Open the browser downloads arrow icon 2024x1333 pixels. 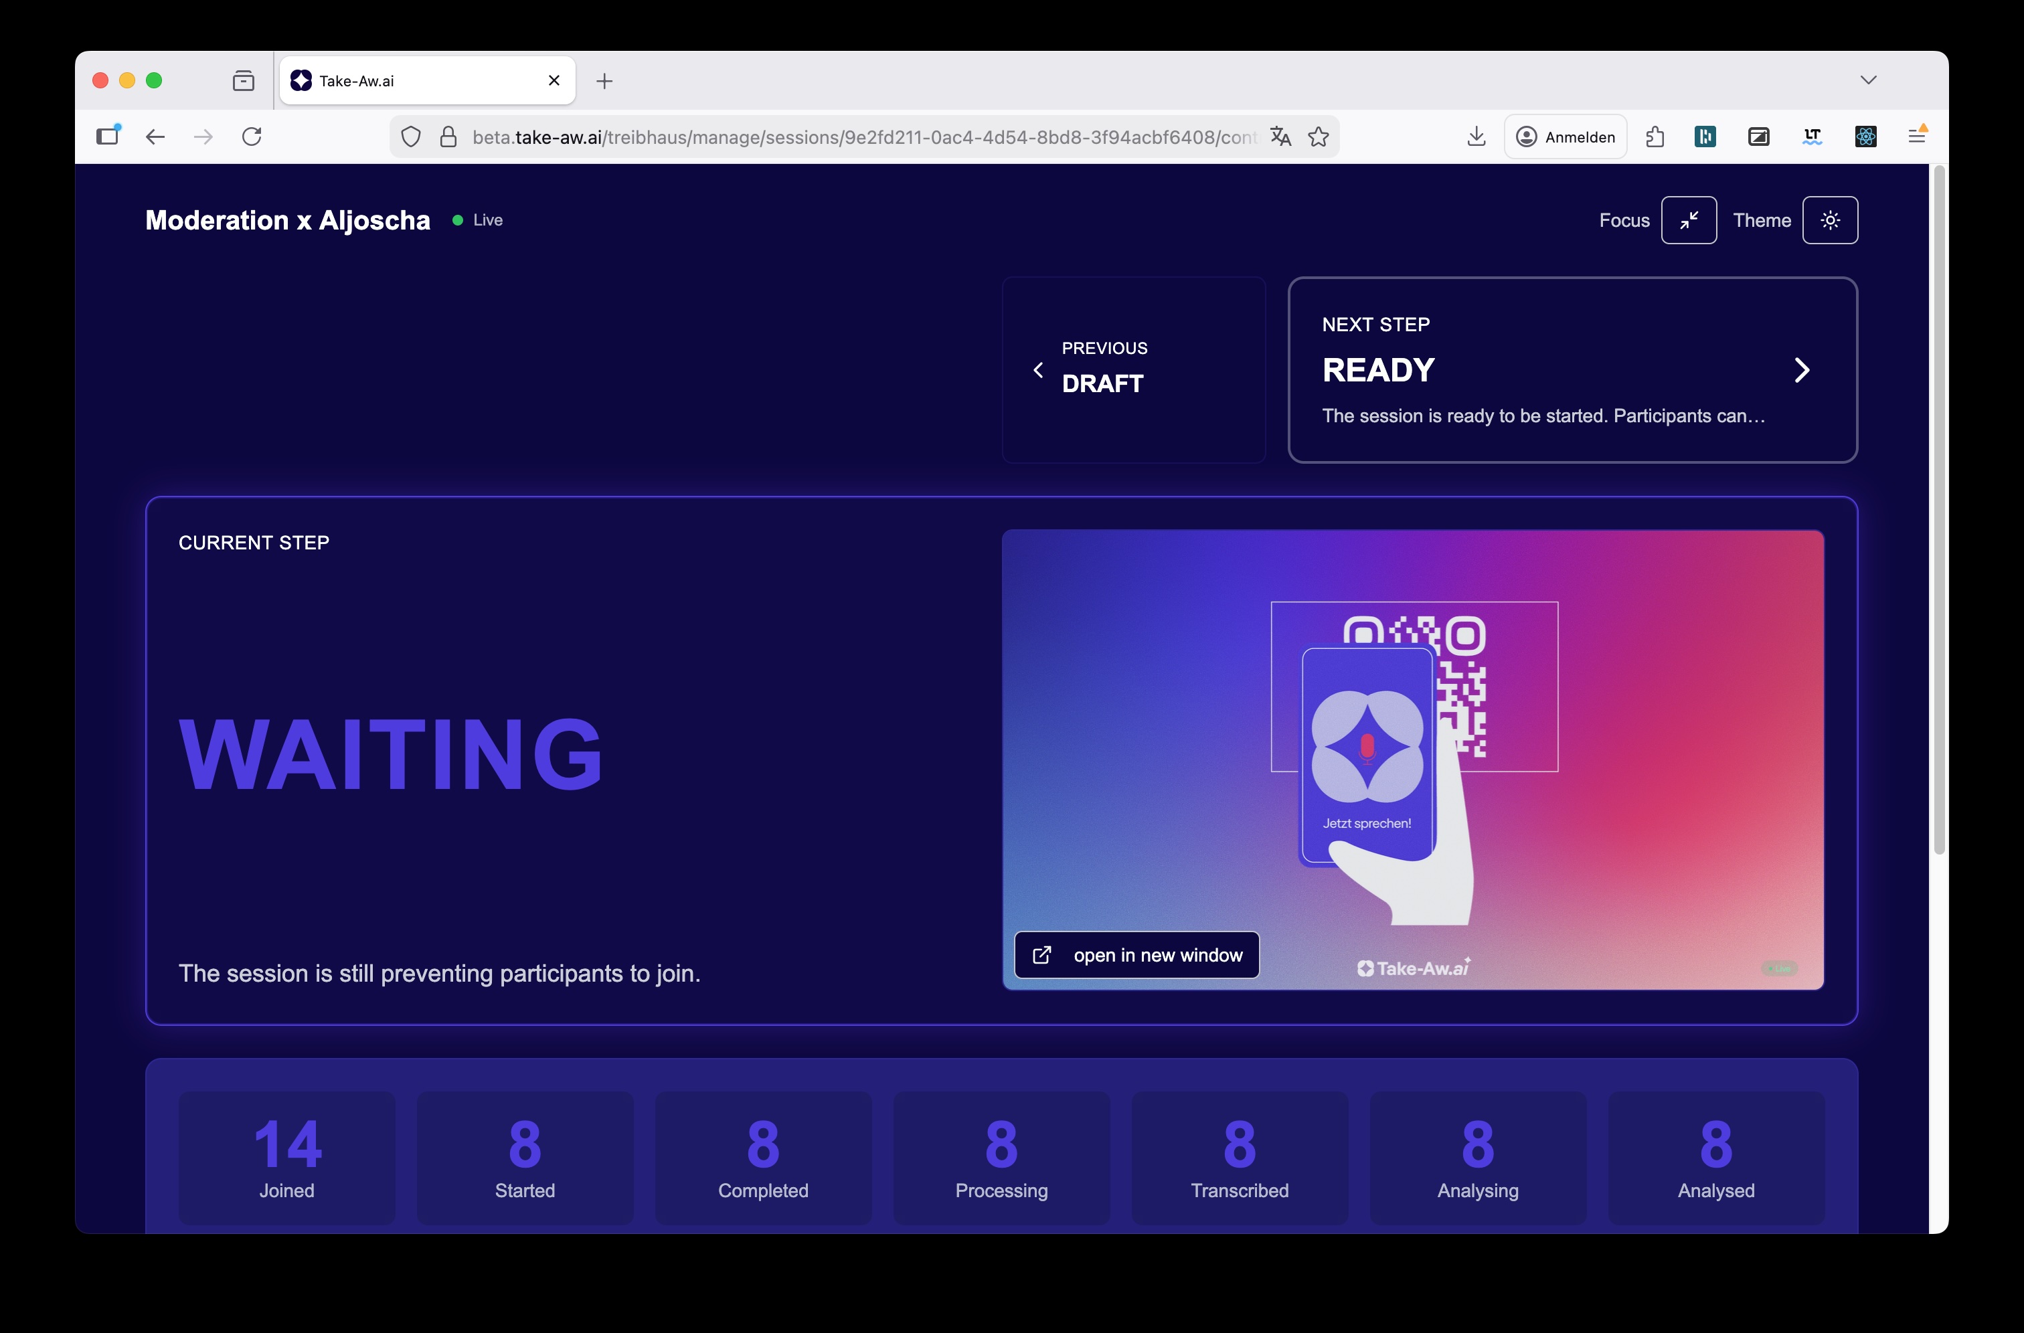pos(1477,136)
